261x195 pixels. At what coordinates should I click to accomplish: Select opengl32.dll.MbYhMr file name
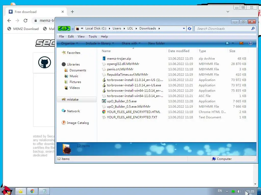pos(123,64)
